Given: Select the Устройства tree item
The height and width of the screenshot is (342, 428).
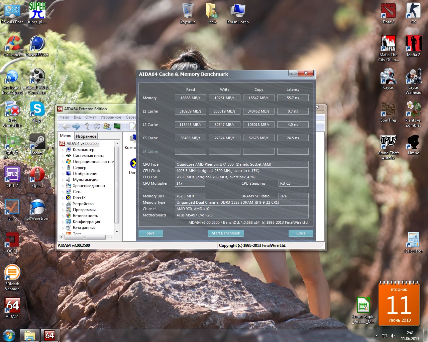Looking at the screenshot, I should pyautogui.click(x=83, y=204).
